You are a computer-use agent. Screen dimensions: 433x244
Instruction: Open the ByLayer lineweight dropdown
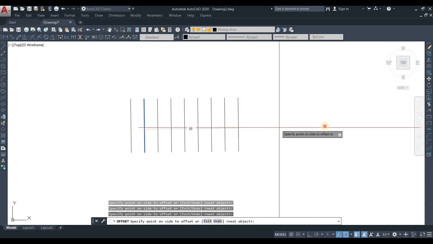pyautogui.click(x=291, y=37)
